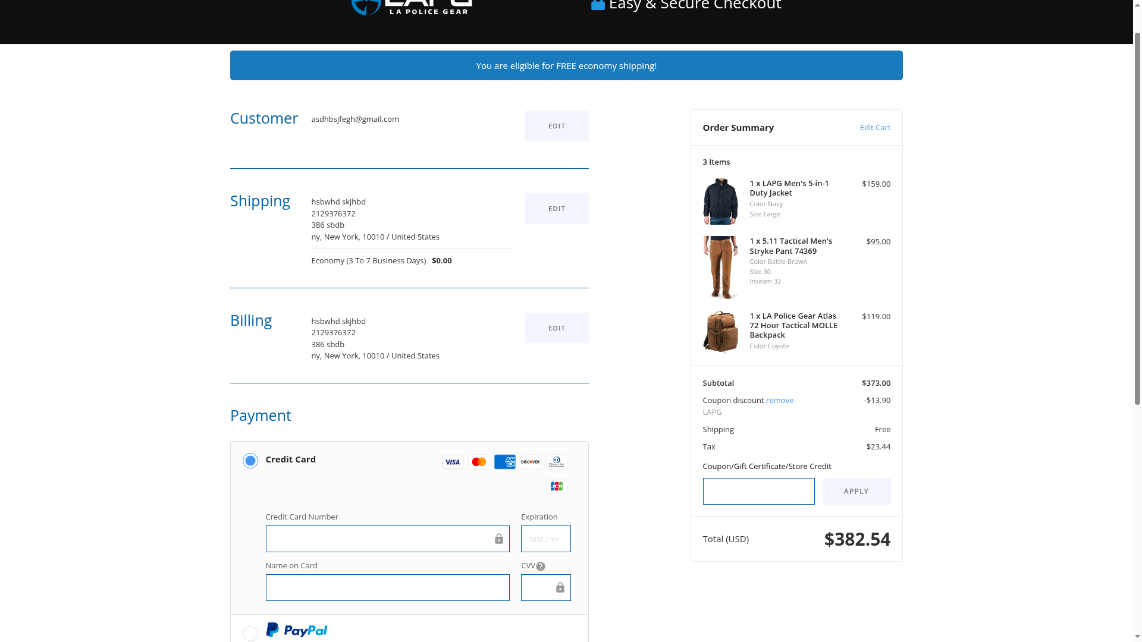
Task: Click the CVV help question icon
Action: tap(540, 567)
